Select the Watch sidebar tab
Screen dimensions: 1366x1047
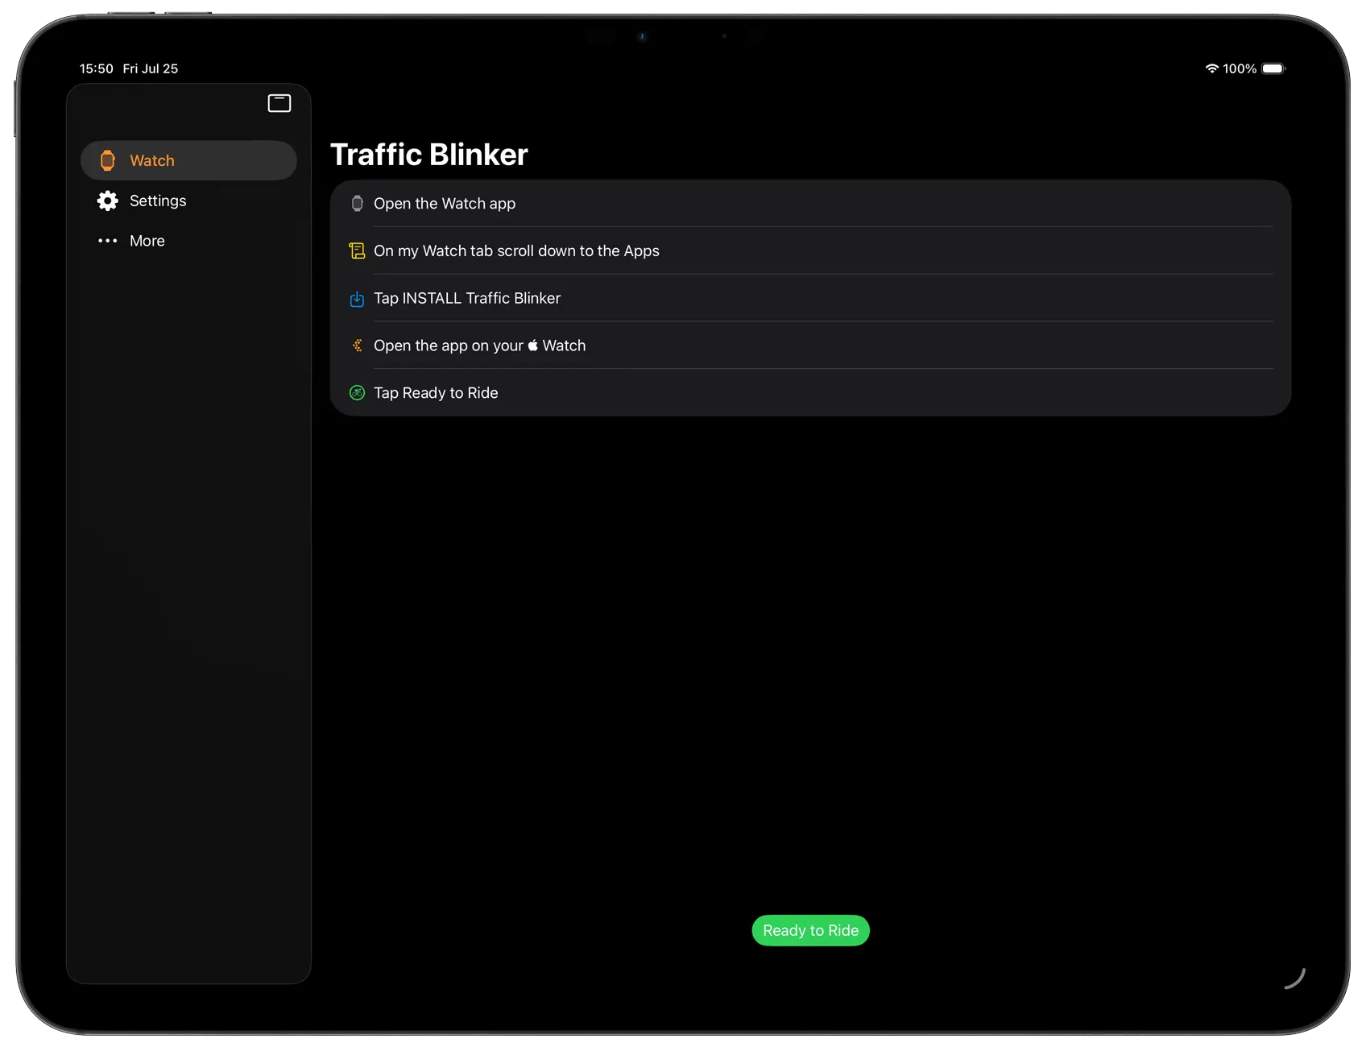(x=188, y=160)
